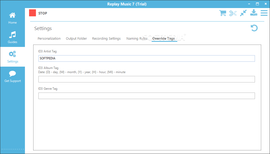
Task: Reset settings with the circular arrow icon
Action: click(x=254, y=28)
